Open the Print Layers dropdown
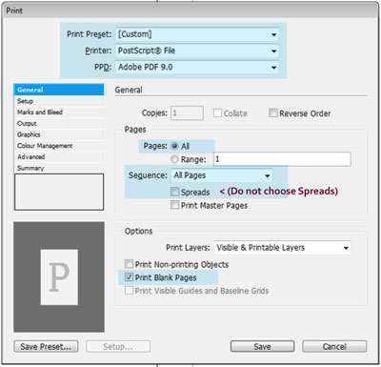The height and width of the screenshot is (367, 381). tap(282, 248)
